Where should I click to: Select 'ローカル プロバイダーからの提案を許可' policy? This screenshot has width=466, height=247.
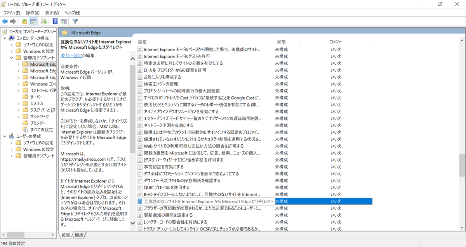click(175, 70)
